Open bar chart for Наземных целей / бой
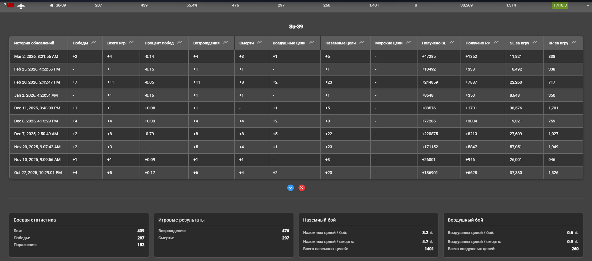The image size is (592, 261). [432, 233]
